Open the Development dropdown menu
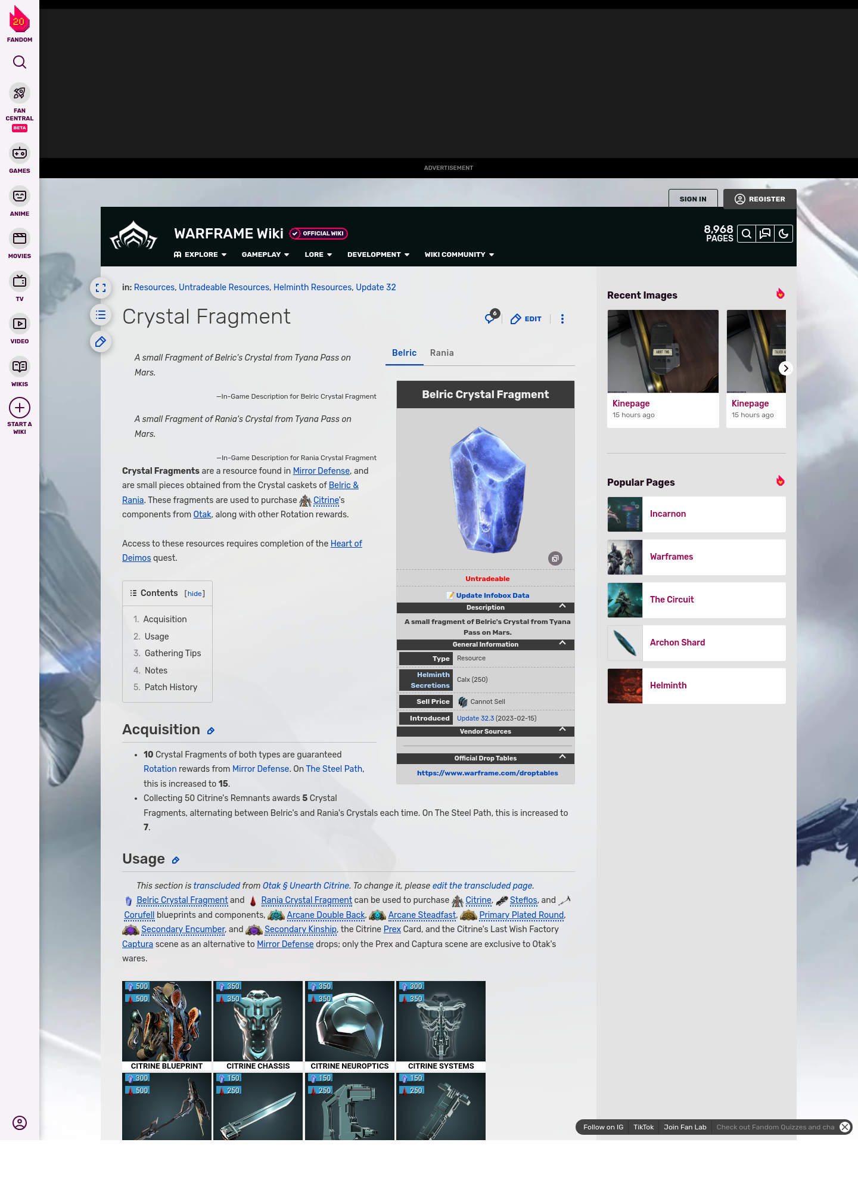 coord(378,254)
